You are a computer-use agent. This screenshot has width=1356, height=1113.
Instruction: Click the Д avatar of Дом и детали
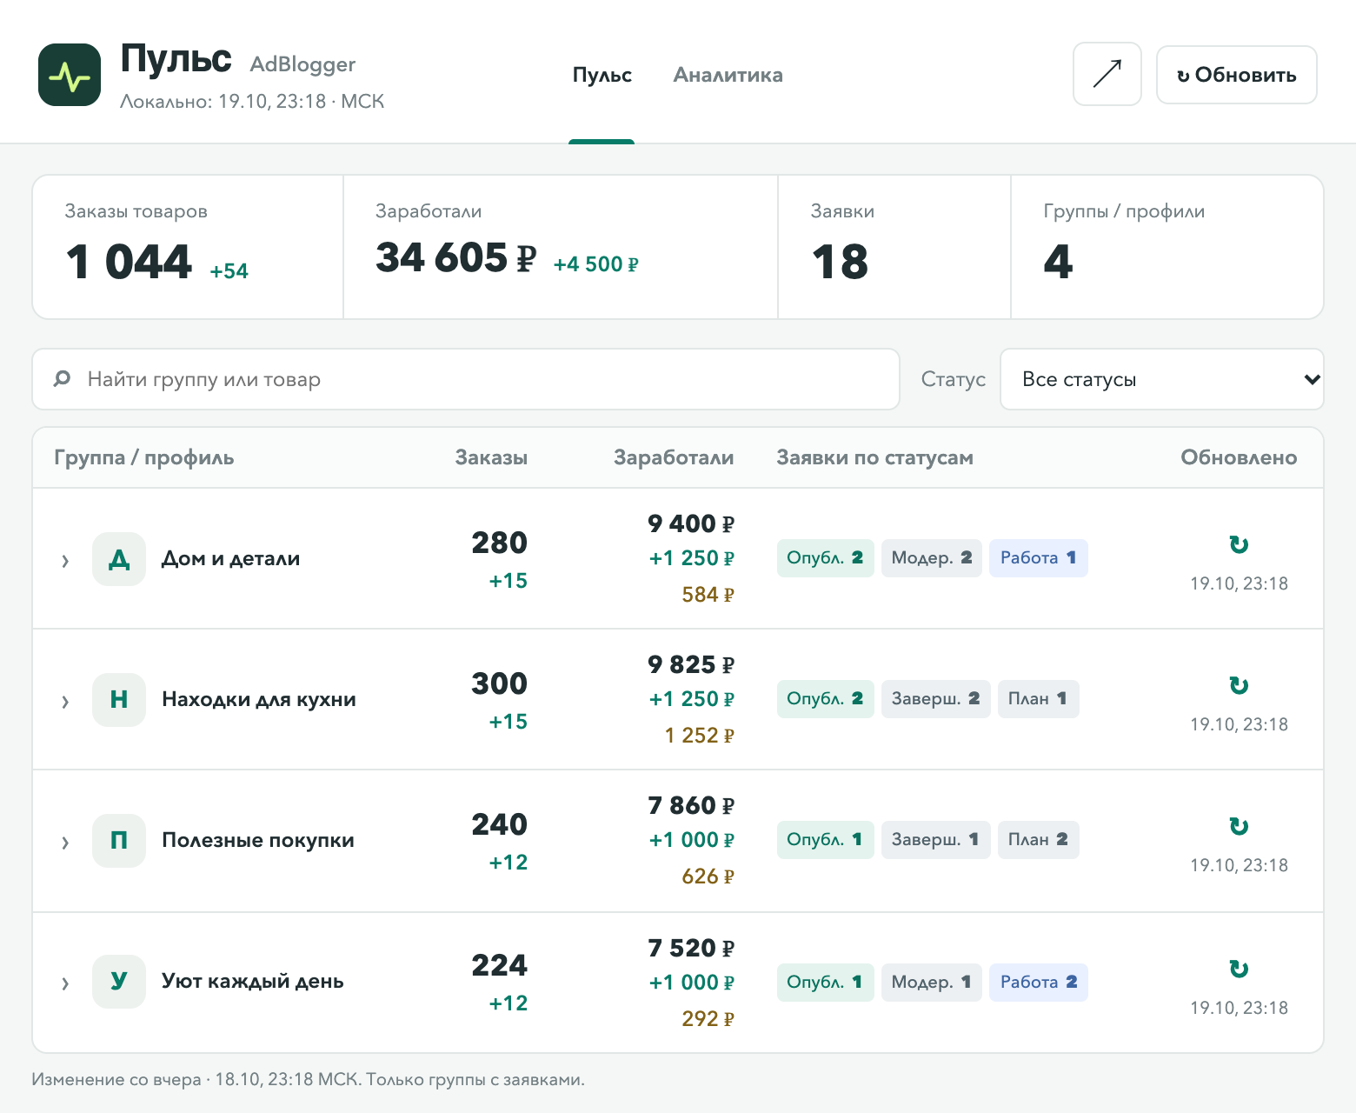pyautogui.click(x=119, y=559)
